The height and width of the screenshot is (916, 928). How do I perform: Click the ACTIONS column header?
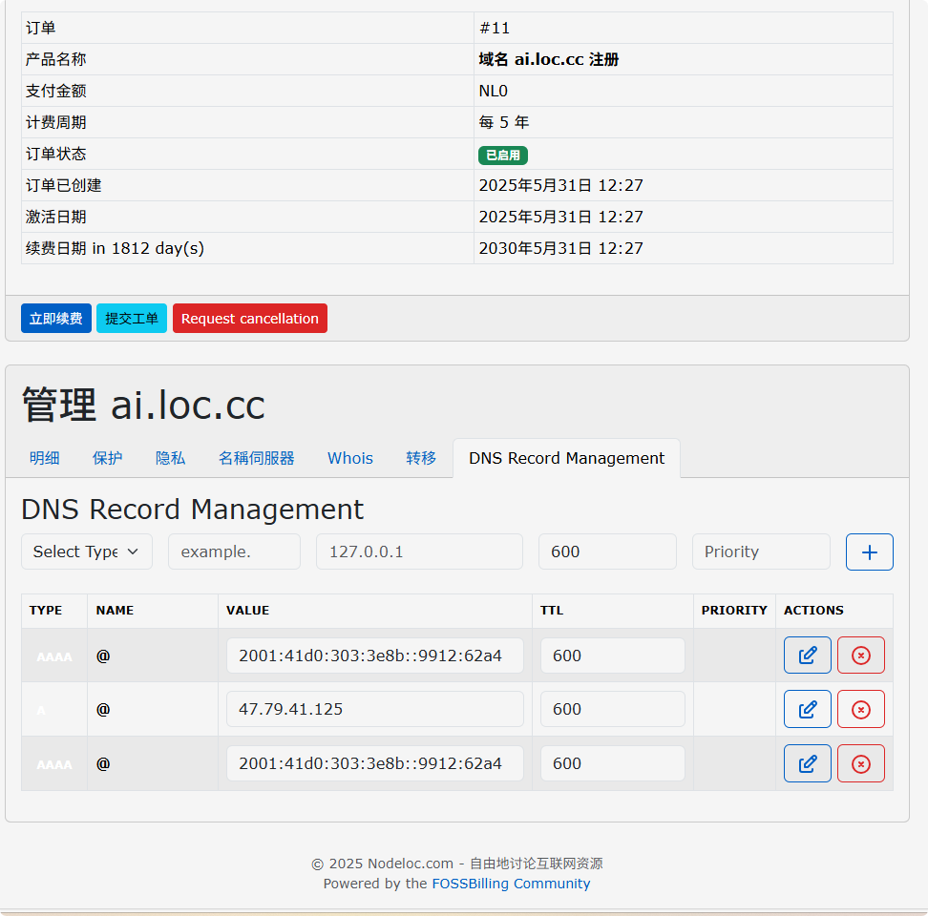813,611
